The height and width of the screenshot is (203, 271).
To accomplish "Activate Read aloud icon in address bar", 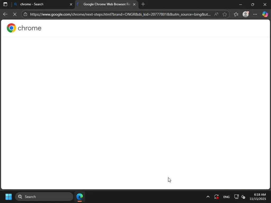I will [x=216, y=14].
